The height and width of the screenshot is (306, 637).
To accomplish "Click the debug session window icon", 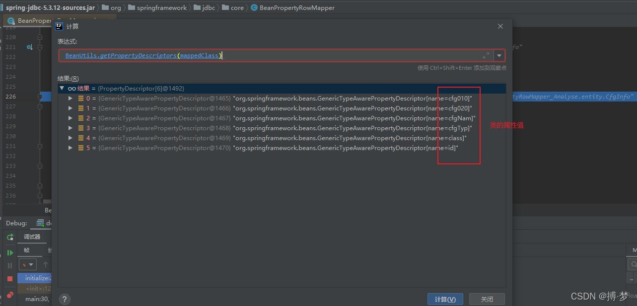I will 40,223.
